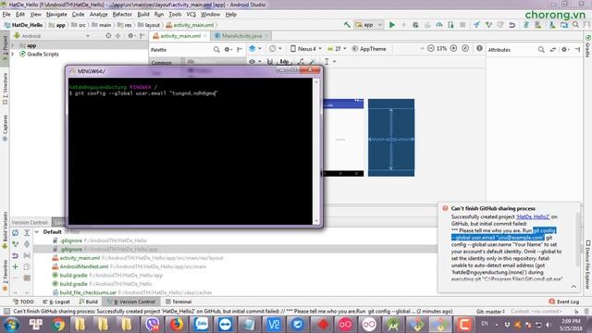Viewport: 592px width, 333px height.
Task: Open design surface layers dropdown
Action: [x=255, y=49]
